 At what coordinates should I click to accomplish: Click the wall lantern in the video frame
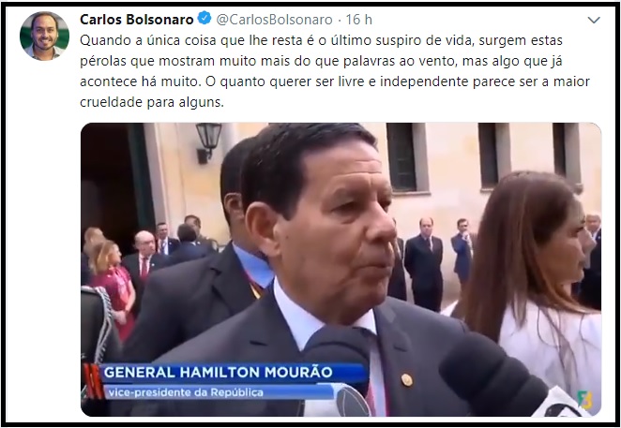(208, 142)
